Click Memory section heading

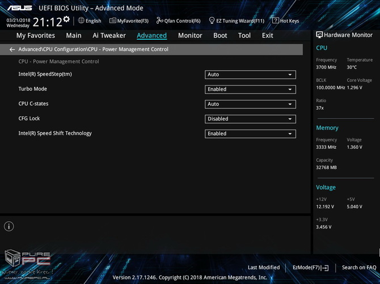coord(327,128)
